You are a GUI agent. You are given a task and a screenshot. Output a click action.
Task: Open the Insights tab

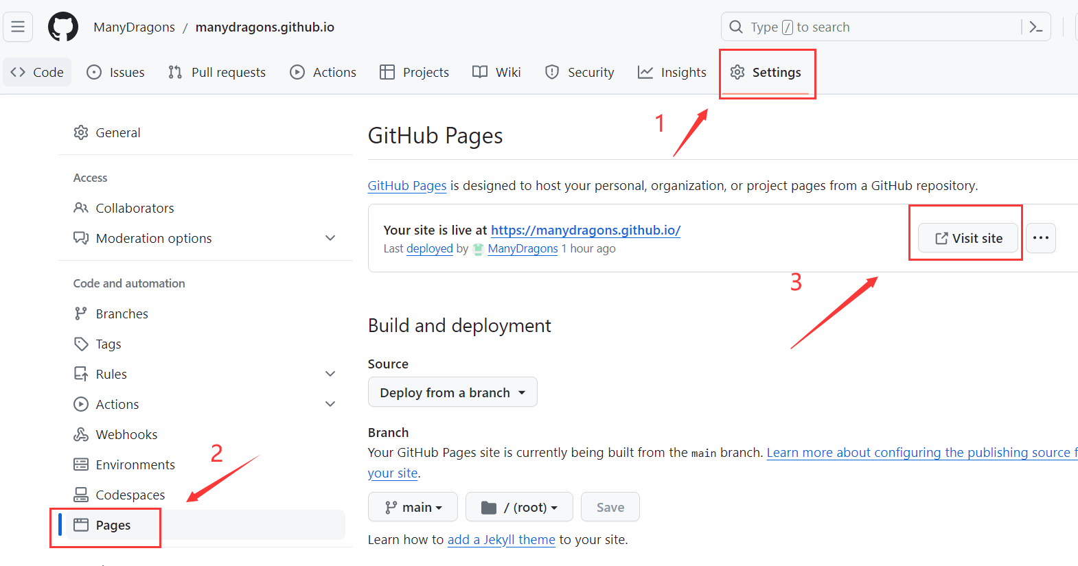pyautogui.click(x=672, y=72)
